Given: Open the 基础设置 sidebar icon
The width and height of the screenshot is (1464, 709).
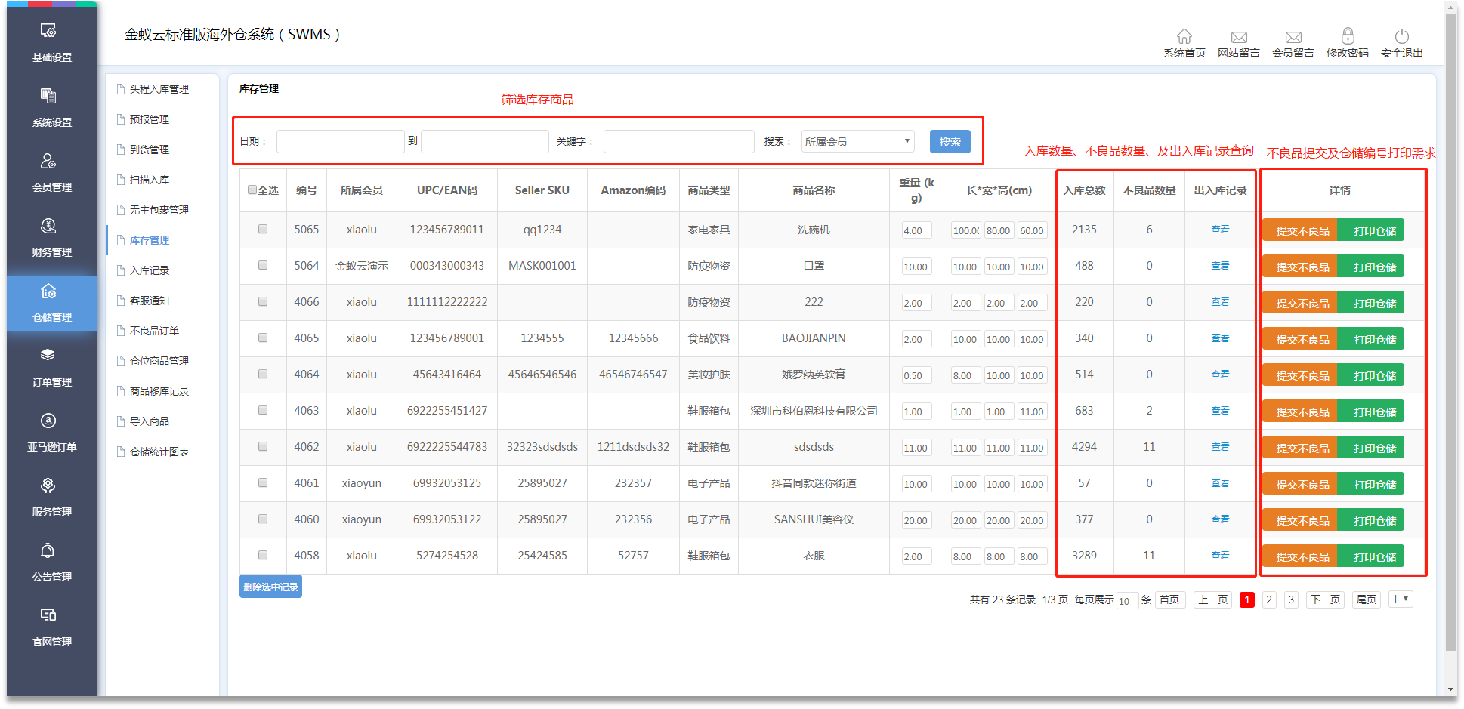Looking at the screenshot, I should [x=49, y=32].
